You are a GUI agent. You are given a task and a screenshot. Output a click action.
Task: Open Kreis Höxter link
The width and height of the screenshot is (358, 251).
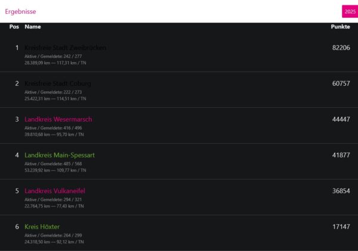tap(42, 227)
